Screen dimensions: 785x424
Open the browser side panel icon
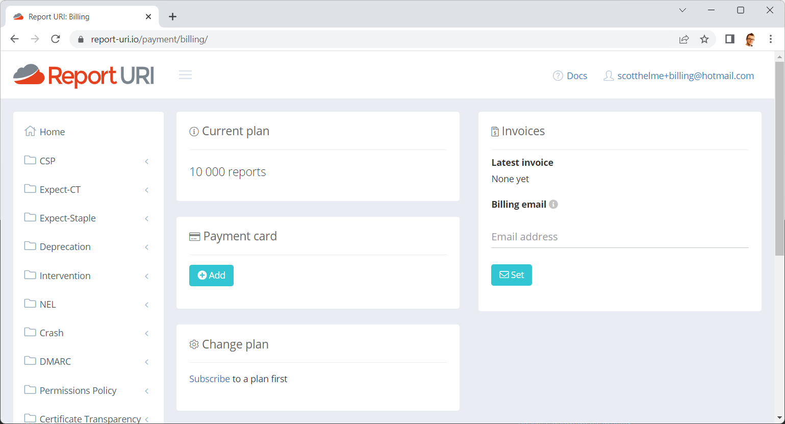point(730,39)
